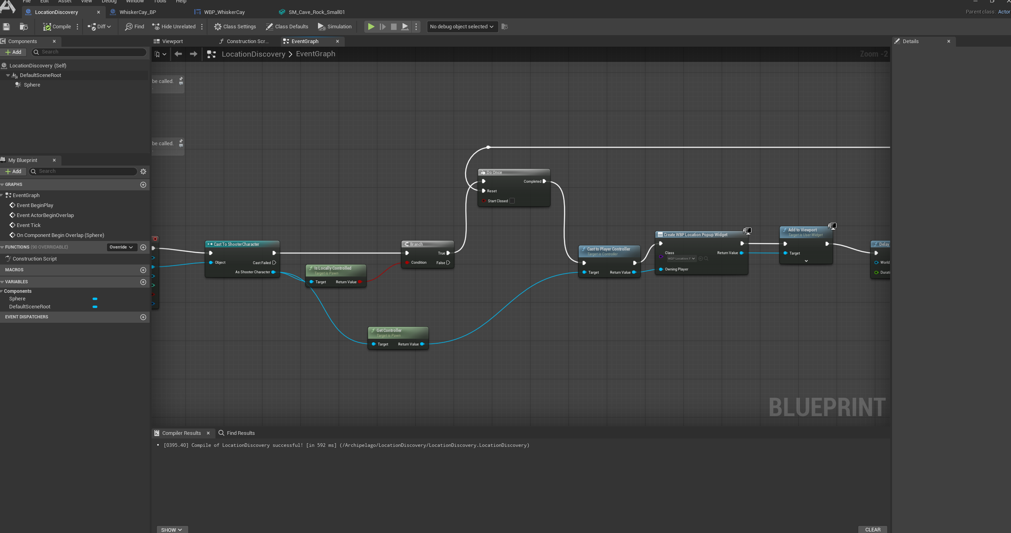Open the play options three-dot menu
1011x533 pixels.
pos(416,27)
